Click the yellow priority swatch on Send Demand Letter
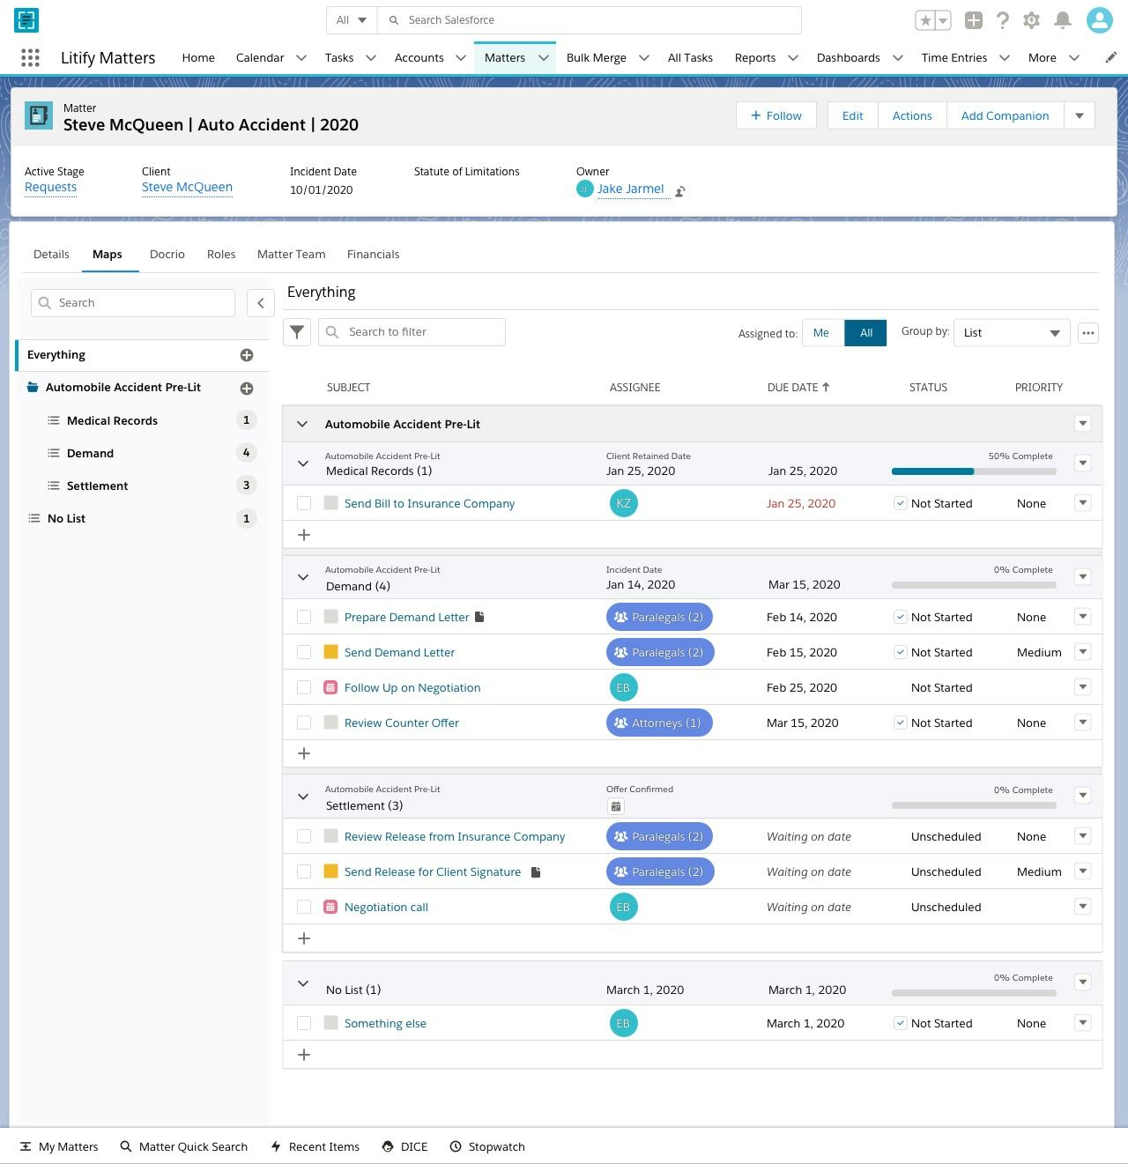The image size is (1128, 1164). click(x=331, y=652)
